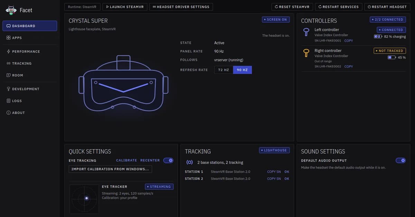This screenshot has width=415, height=217.
Task: Click the base stations tracking icon
Action: [190, 162]
